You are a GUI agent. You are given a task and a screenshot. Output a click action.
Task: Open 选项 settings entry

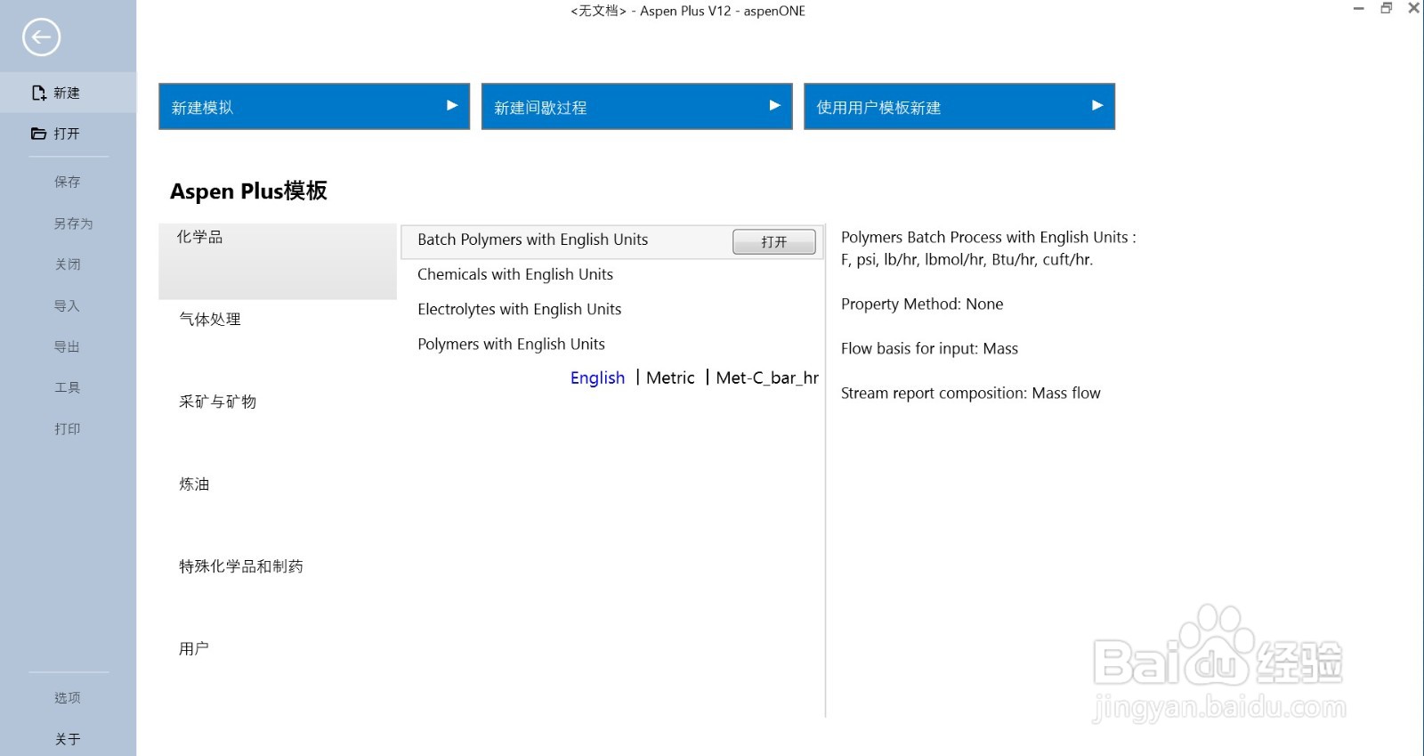click(68, 697)
